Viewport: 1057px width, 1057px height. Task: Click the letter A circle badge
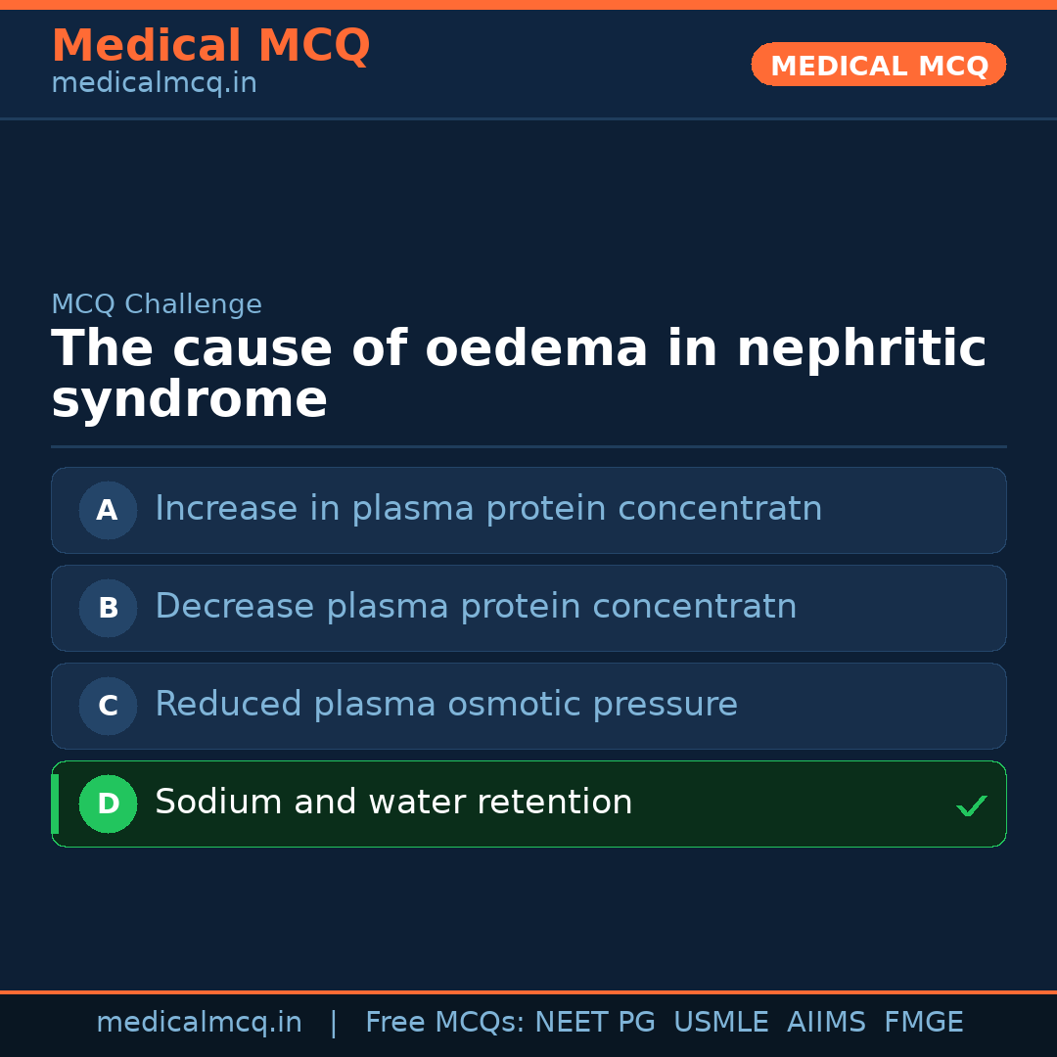click(x=108, y=510)
